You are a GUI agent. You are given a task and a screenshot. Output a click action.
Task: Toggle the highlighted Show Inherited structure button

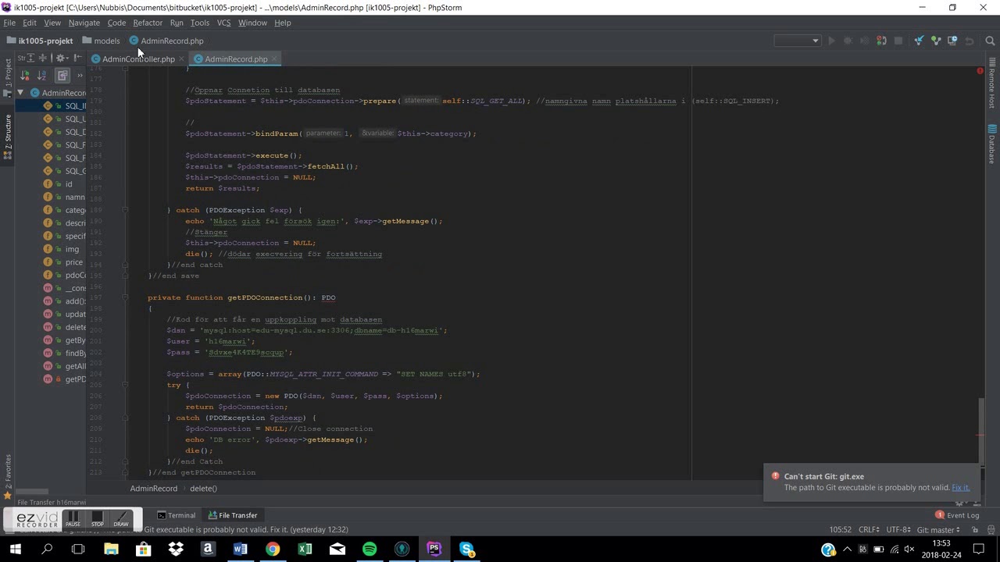click(62, 76)
